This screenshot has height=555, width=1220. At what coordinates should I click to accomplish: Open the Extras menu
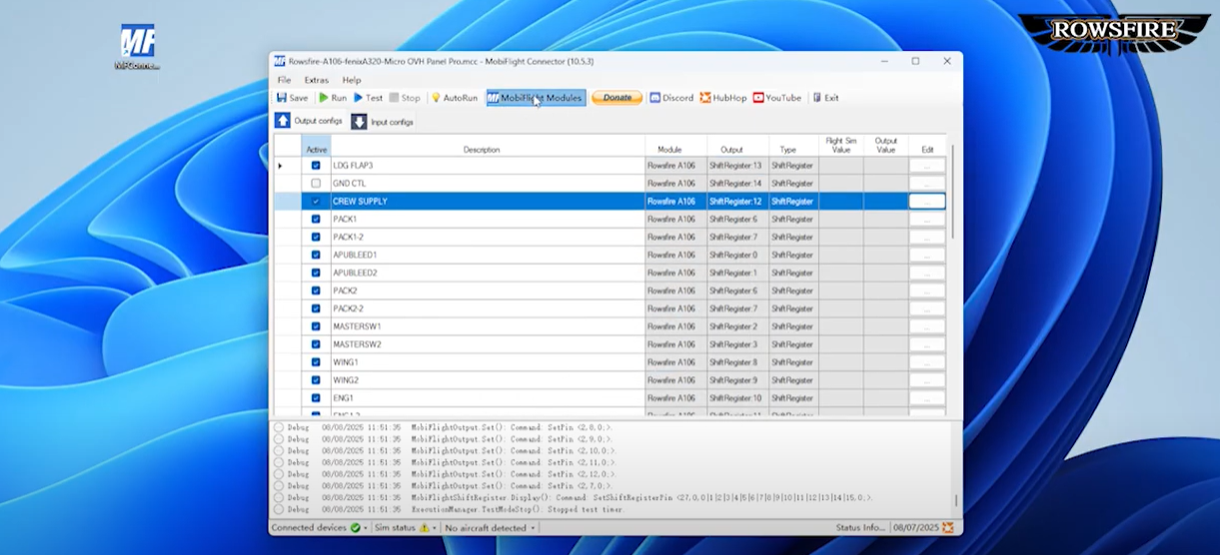click(317, 80)
